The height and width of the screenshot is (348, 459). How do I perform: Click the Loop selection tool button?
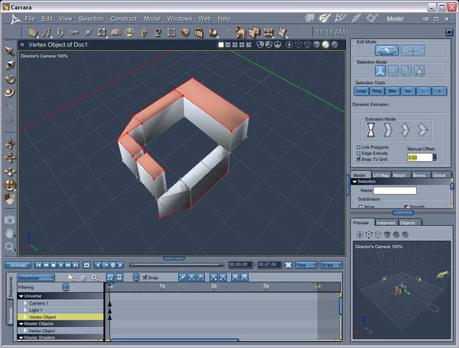coord(362,90)
